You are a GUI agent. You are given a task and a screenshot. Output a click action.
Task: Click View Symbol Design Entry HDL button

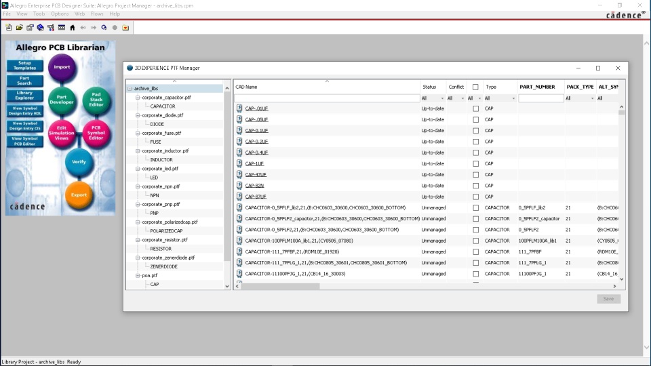(25, 110)
